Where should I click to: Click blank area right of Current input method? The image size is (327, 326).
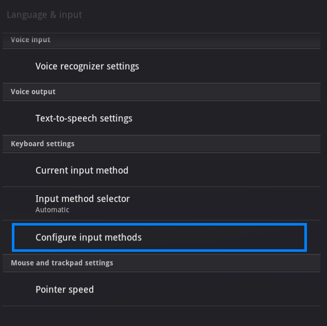click(232, 170)
